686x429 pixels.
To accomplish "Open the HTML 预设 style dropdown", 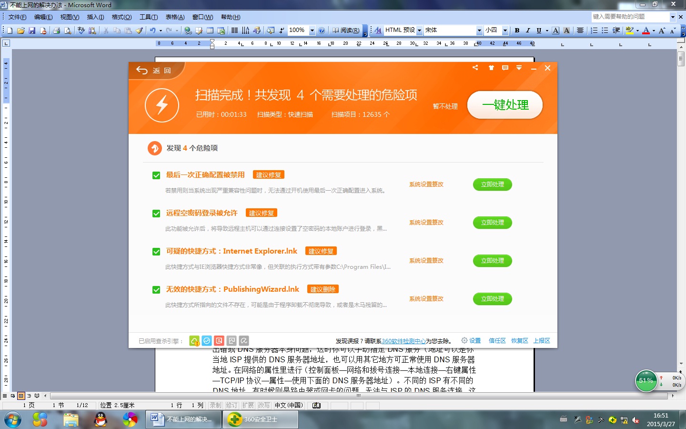I will point(419,31).
